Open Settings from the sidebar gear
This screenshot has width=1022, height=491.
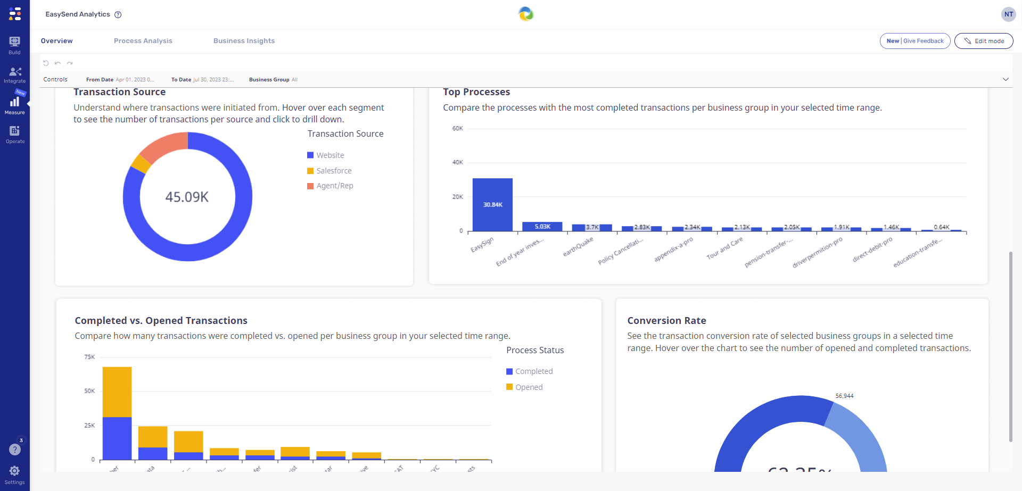[14, 470]
